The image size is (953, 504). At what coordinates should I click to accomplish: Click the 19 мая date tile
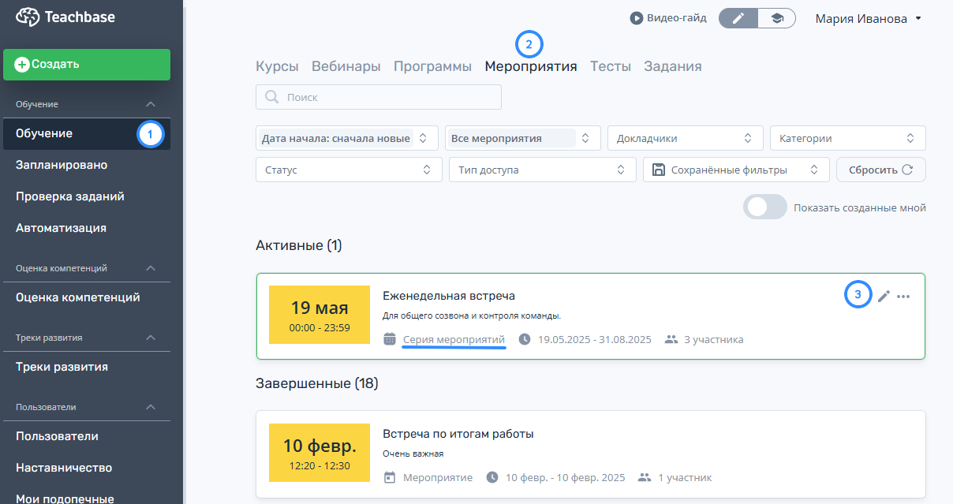point(320,315)
